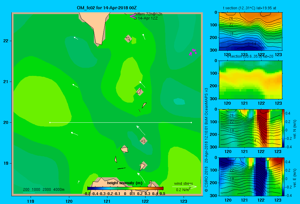300x204 pixels.
Task: Click longitude label 119 on main map
Action: [31, 201]
